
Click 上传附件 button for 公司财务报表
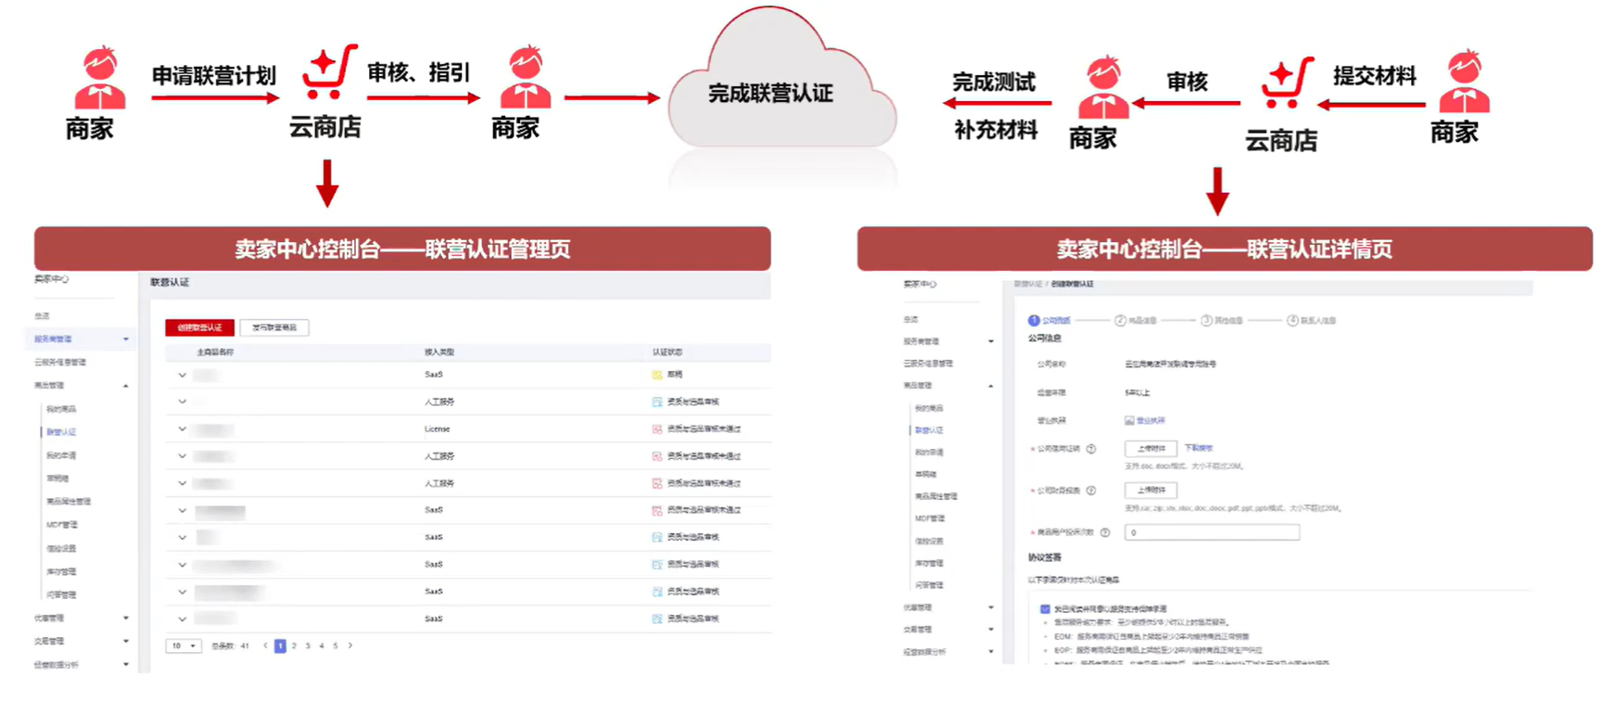click(x=1150, y=491)
